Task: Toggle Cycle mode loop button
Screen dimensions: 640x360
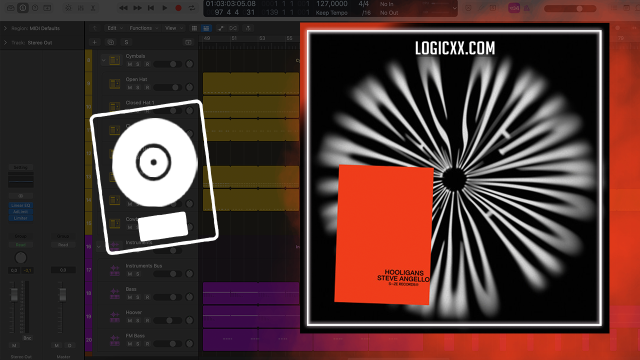Action: [x=192, y=8]
